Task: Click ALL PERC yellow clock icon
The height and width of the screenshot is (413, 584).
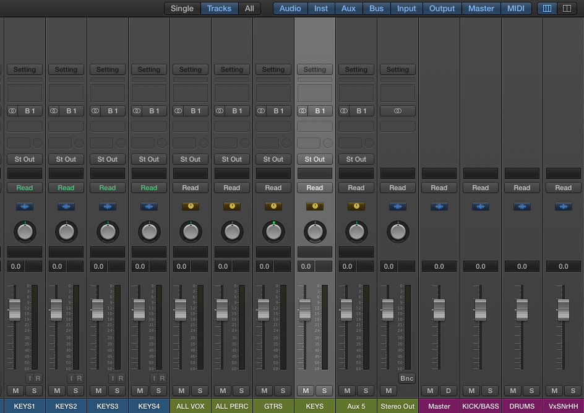Action: [x=232, y=206]
